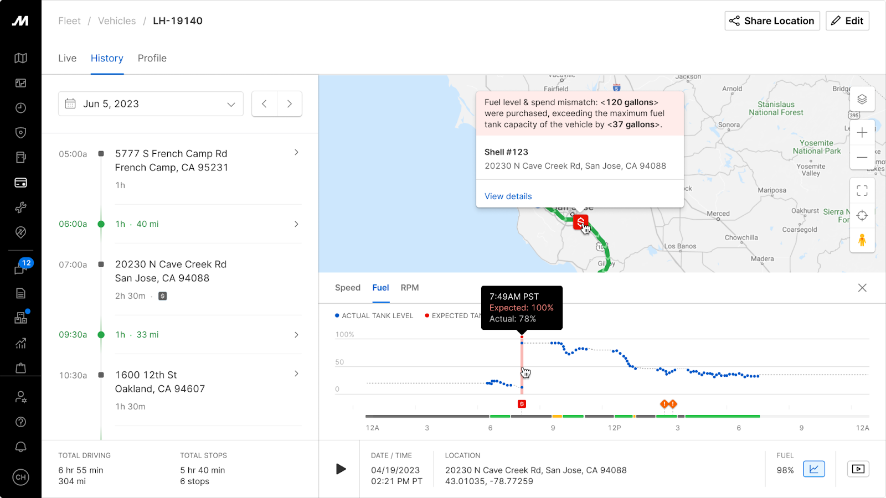Play the trip history playback

(341, 469)
